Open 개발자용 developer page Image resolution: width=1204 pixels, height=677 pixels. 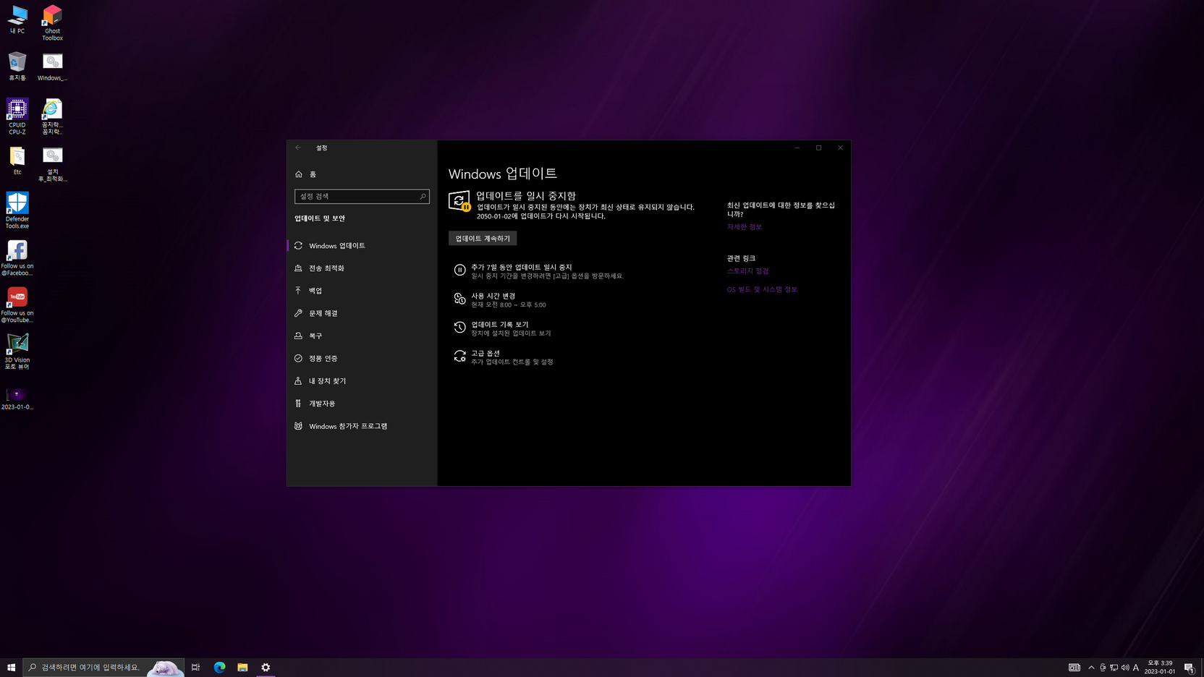click(362, 404)
